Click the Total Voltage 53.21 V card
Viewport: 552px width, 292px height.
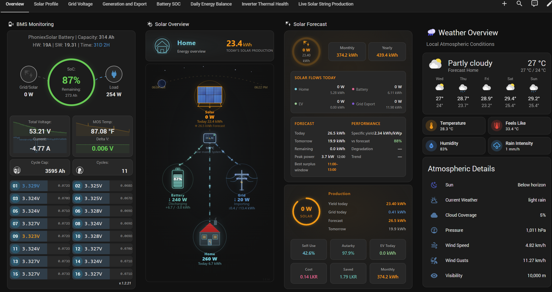pos(40,136)
